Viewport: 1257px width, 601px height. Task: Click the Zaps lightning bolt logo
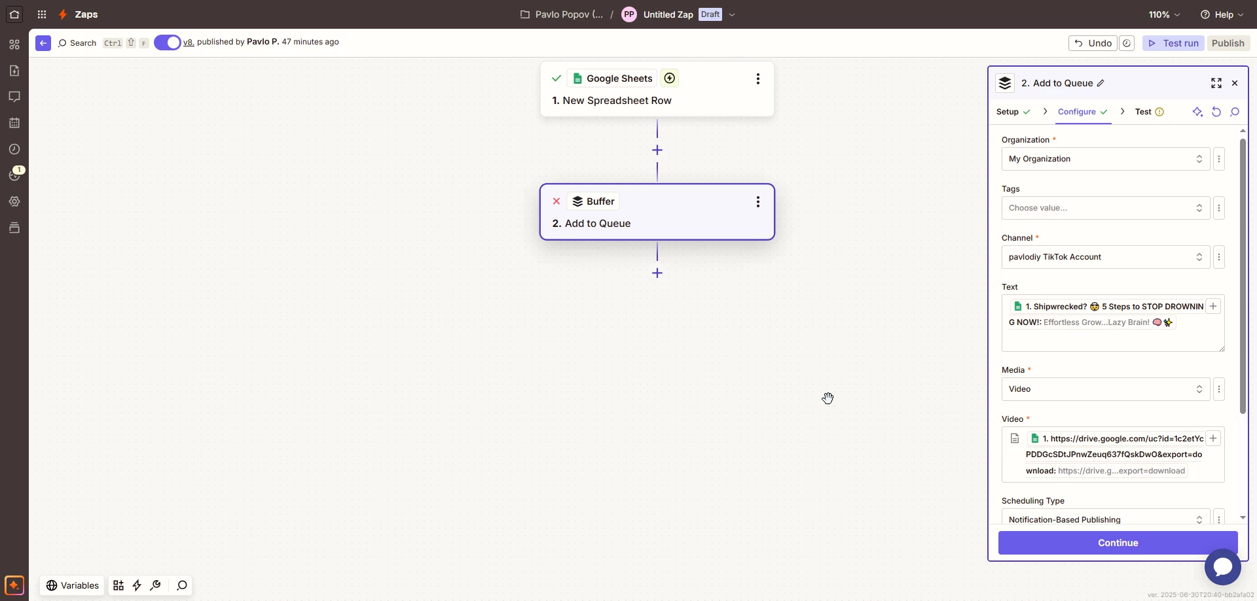coord(63,14)
